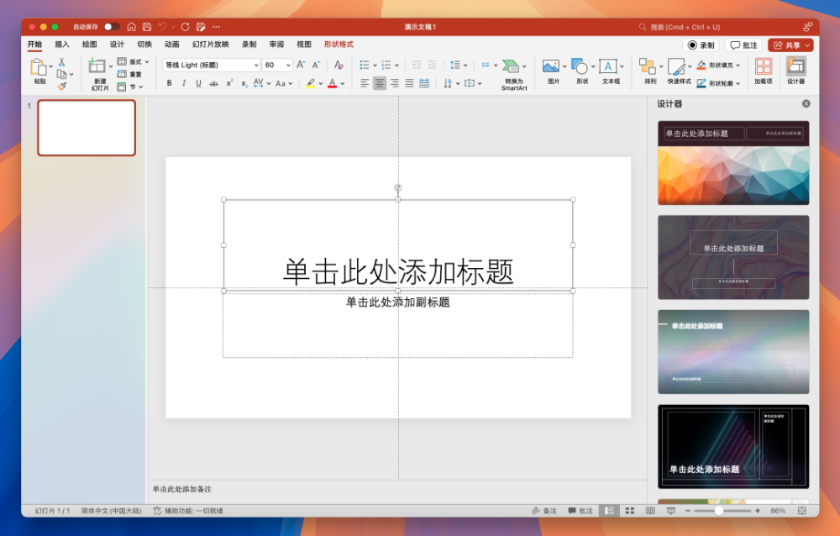Start slideshow from status bar icon

pos(670,511)
